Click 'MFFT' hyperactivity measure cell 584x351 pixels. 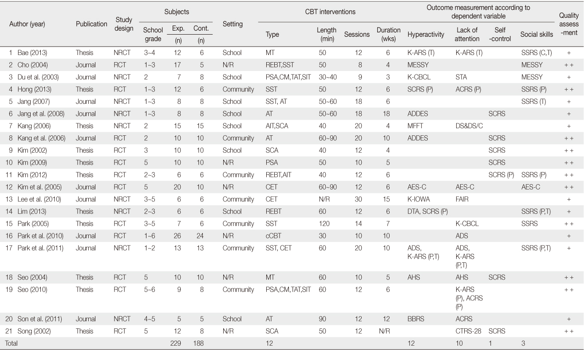[x=414, y=126]
